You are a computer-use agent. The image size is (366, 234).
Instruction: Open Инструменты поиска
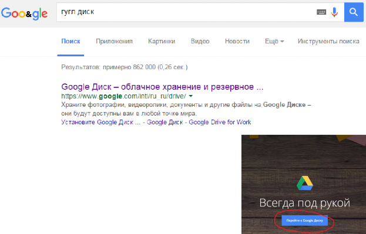328,41
